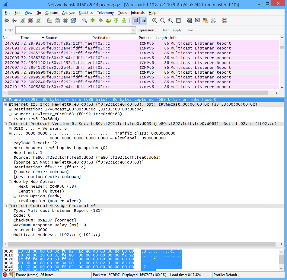The image size is (287, 280).
Task: Go back in packet history
Action: coord(92,21)
